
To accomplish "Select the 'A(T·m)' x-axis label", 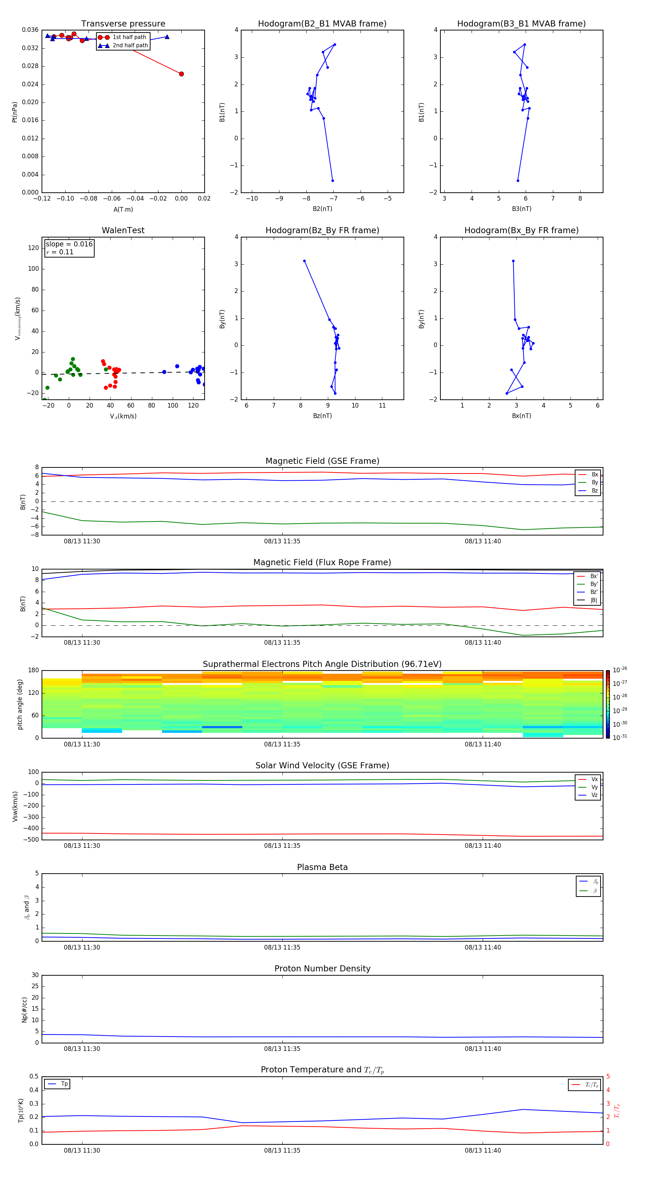I will 123,210.
